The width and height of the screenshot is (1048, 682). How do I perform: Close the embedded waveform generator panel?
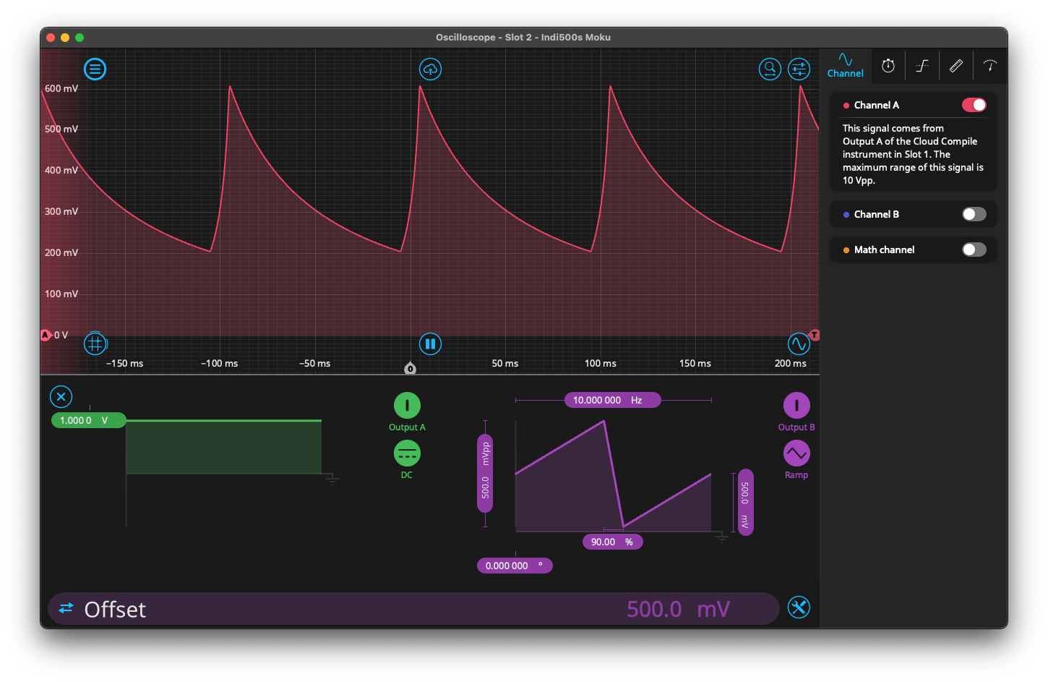61,396
